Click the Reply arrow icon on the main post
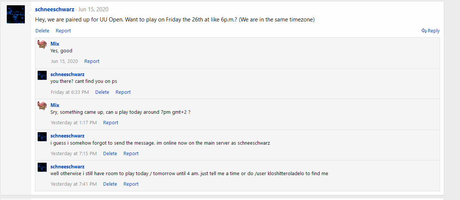 [x=424, y=31]
